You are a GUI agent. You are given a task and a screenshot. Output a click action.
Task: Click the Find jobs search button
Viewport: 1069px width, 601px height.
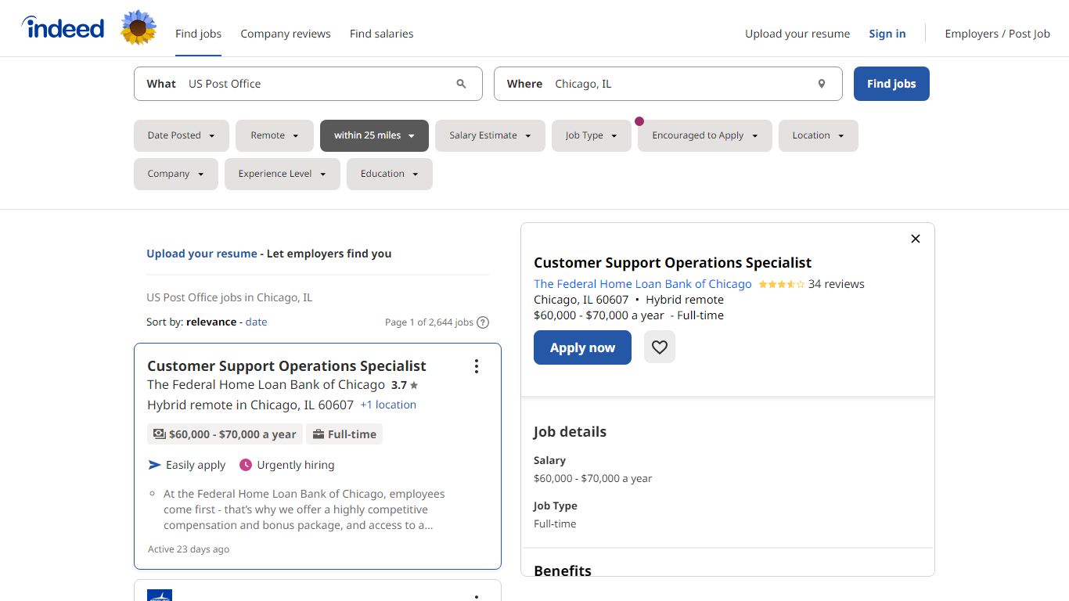(x=891, y=84)
